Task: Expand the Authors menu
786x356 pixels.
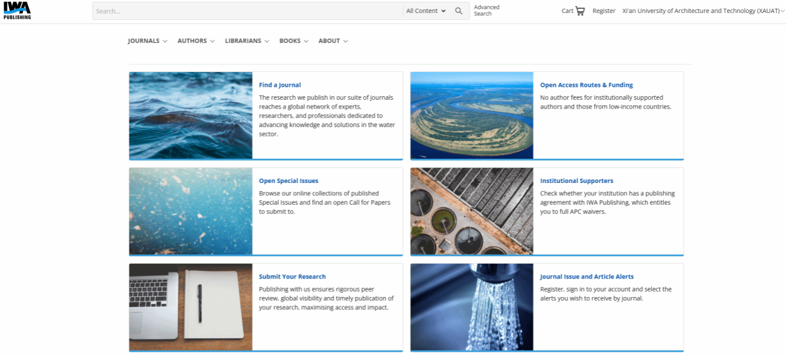Action: click(x=196, y=41)
